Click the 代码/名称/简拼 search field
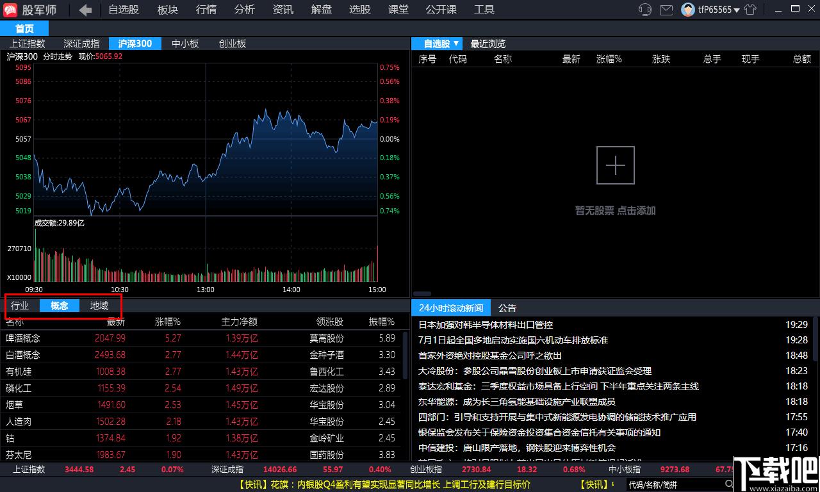Screen dimensions: 820x492 coord(674,484)
